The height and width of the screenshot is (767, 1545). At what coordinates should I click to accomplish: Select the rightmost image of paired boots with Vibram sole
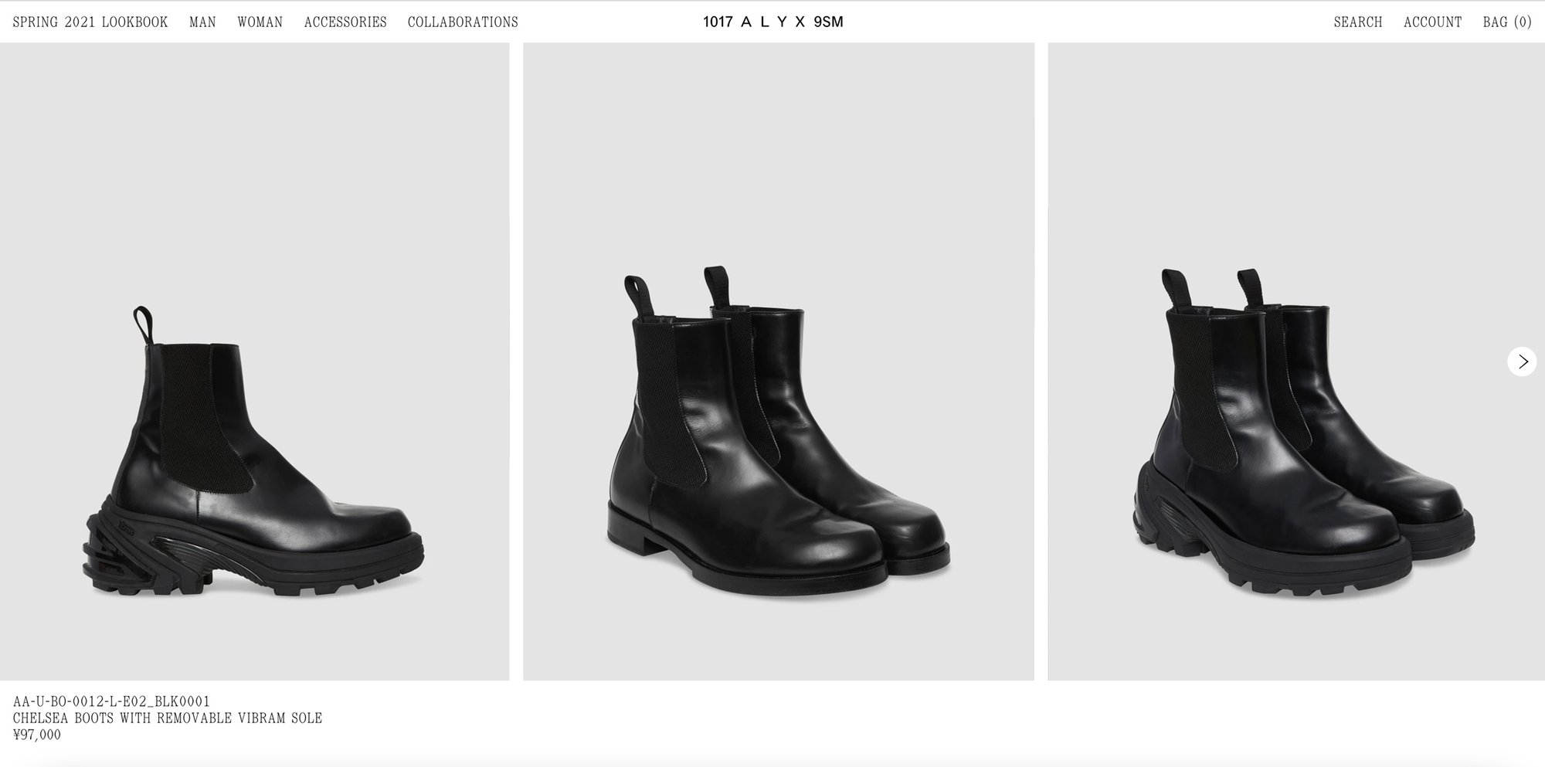(x=1296, y=361)
